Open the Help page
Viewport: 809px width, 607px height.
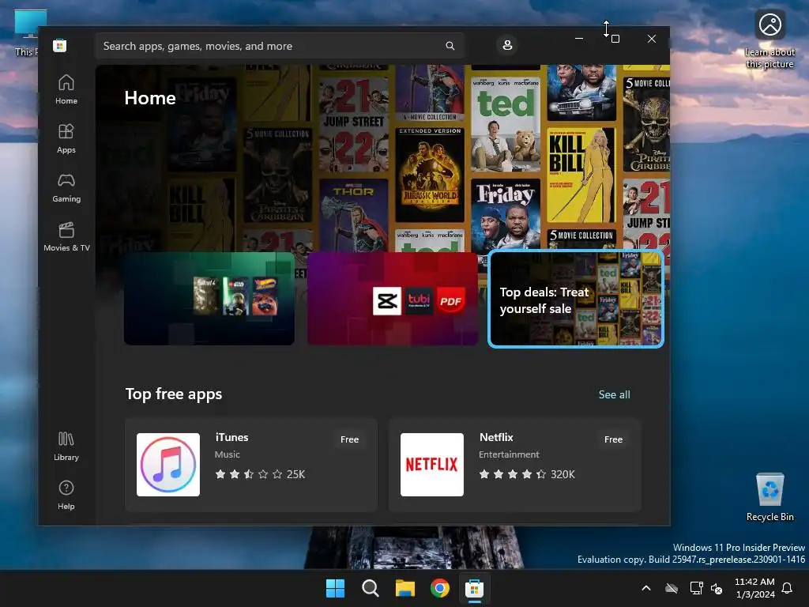pos(66,495)
